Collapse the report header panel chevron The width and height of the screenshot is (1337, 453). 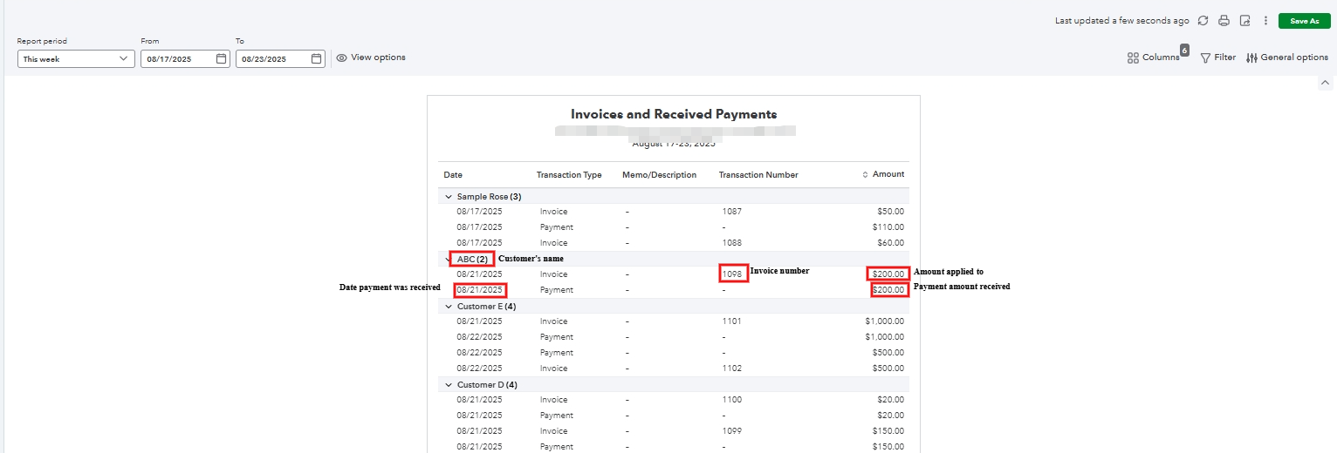(1325, 83)
